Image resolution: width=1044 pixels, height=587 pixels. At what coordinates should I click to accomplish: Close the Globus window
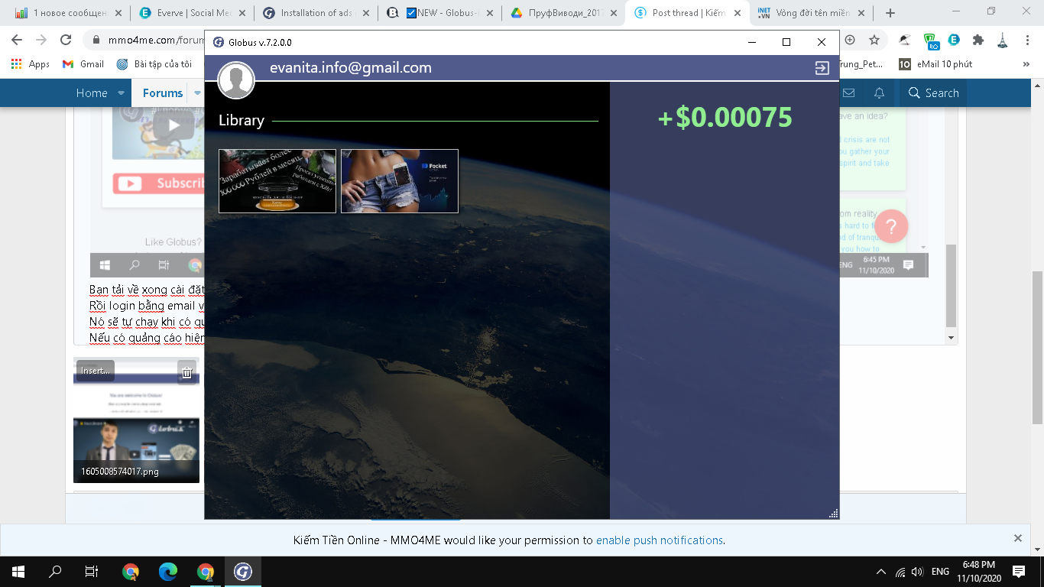point(822,42)
